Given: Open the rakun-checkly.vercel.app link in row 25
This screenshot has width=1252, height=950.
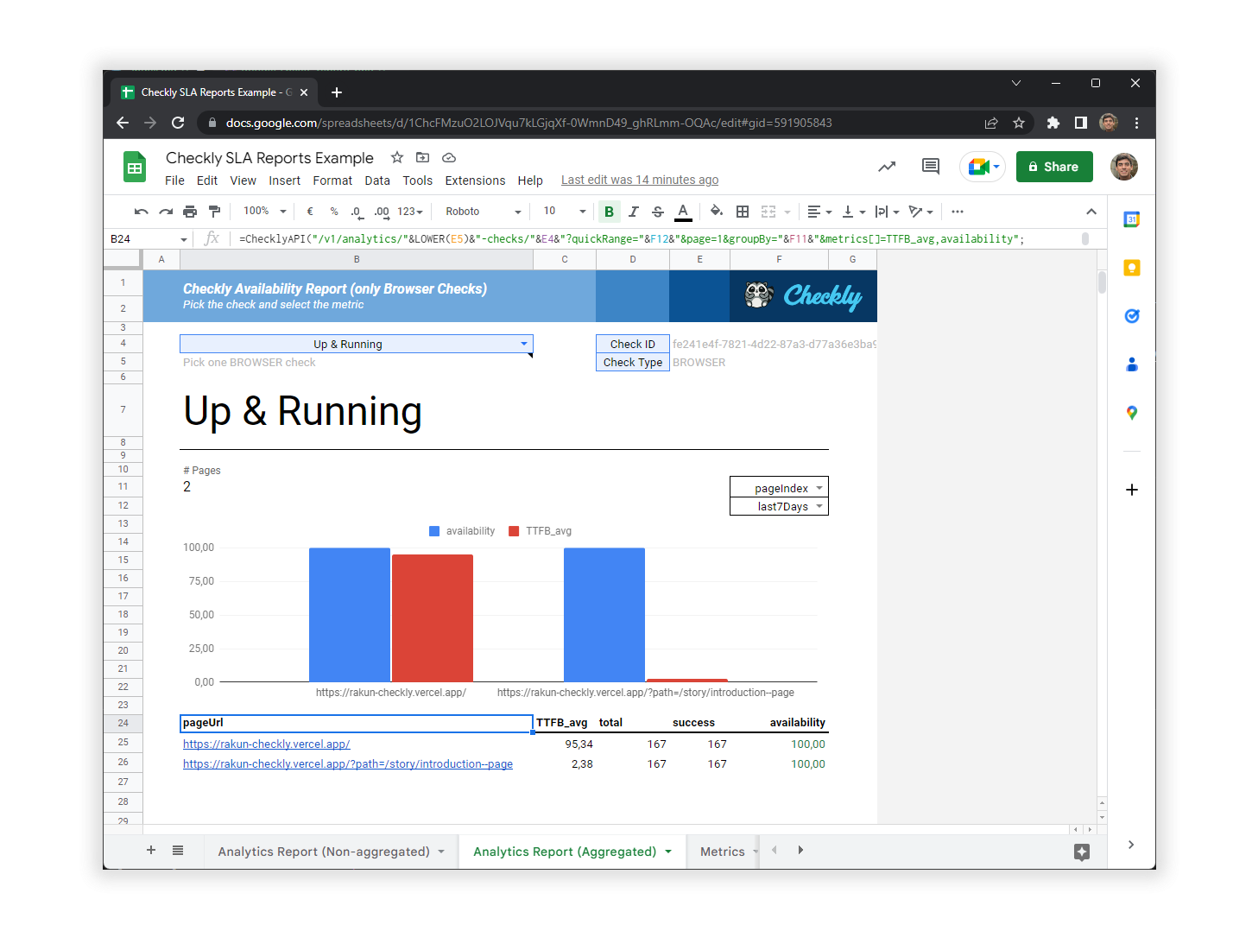Looking at the screenshot, I should 266,744.
